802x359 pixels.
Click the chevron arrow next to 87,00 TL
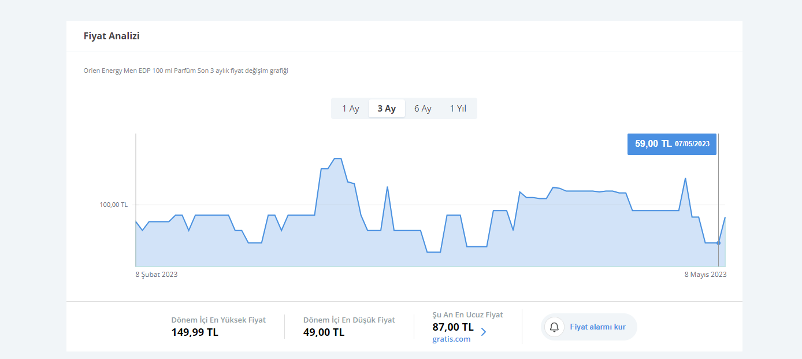[x=484, y=332]
